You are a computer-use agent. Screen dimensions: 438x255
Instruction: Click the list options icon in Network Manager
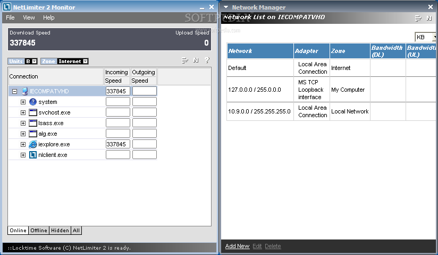[418, 19]
